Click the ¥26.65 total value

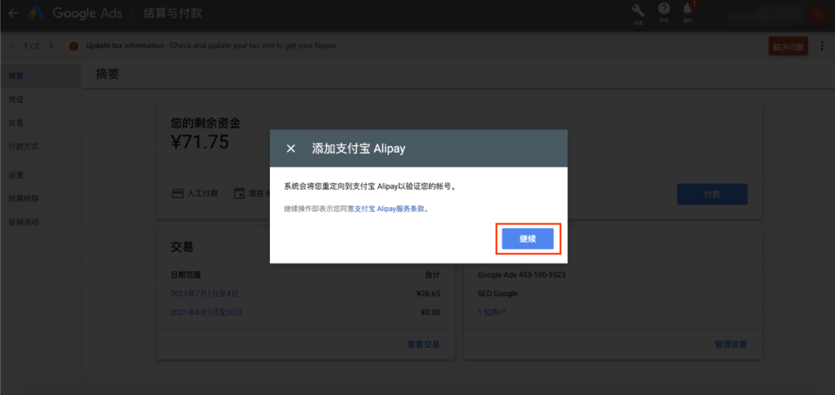point(428,293)
